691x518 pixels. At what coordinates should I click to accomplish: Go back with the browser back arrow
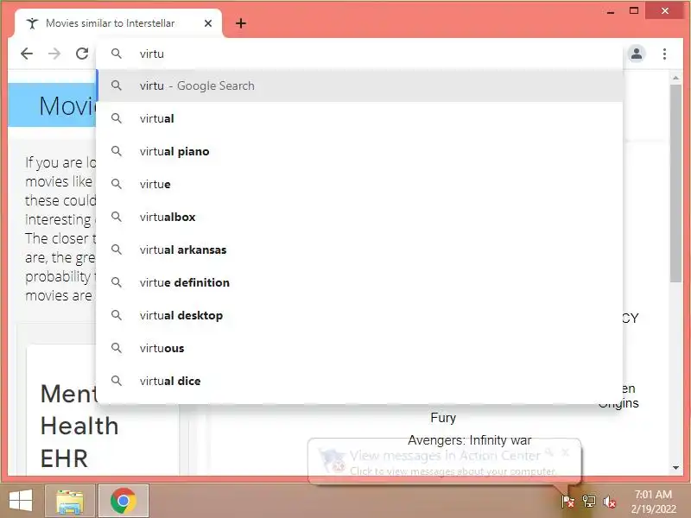tap(27, 54)
